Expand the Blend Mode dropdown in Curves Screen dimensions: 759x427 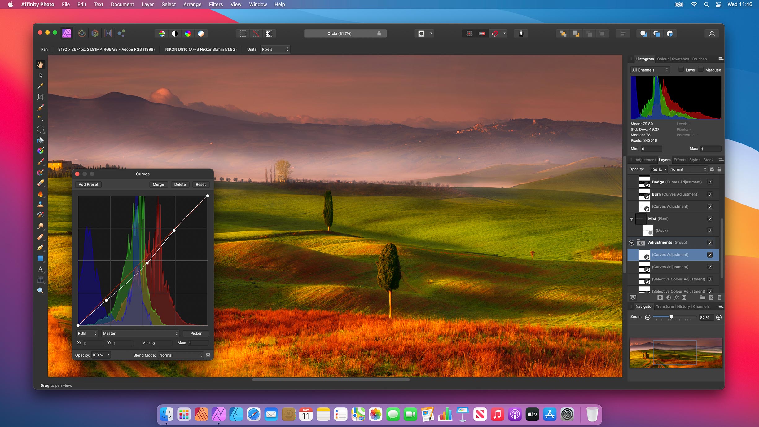coord(180,355)
